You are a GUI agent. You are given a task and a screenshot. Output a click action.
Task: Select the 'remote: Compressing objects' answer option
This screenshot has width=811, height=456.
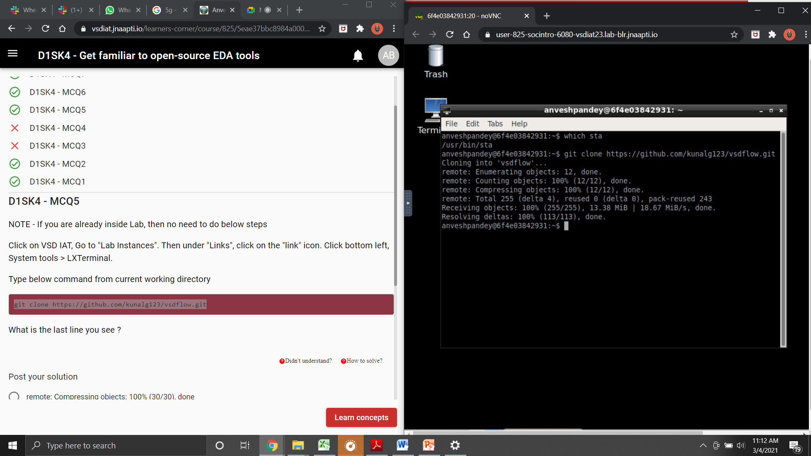[x=14, y=396]
